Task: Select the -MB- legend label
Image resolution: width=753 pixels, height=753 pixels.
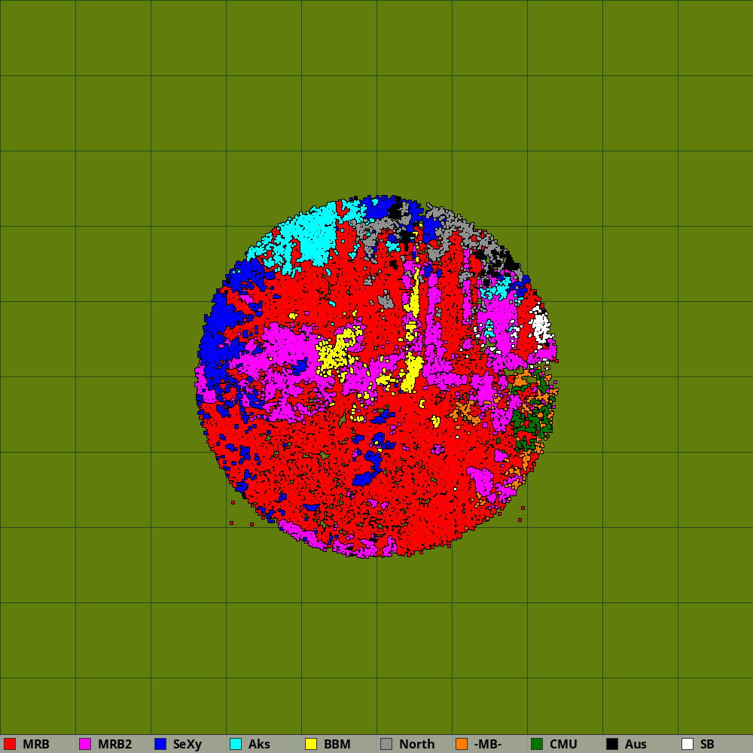Action: pos(487,744)
